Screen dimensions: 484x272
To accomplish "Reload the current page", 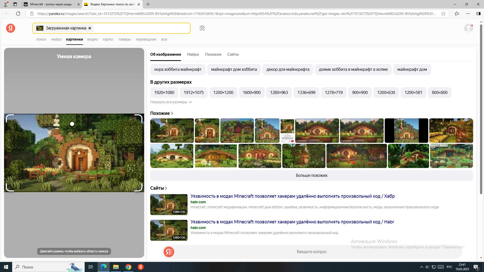I will [x=18, y=14].
